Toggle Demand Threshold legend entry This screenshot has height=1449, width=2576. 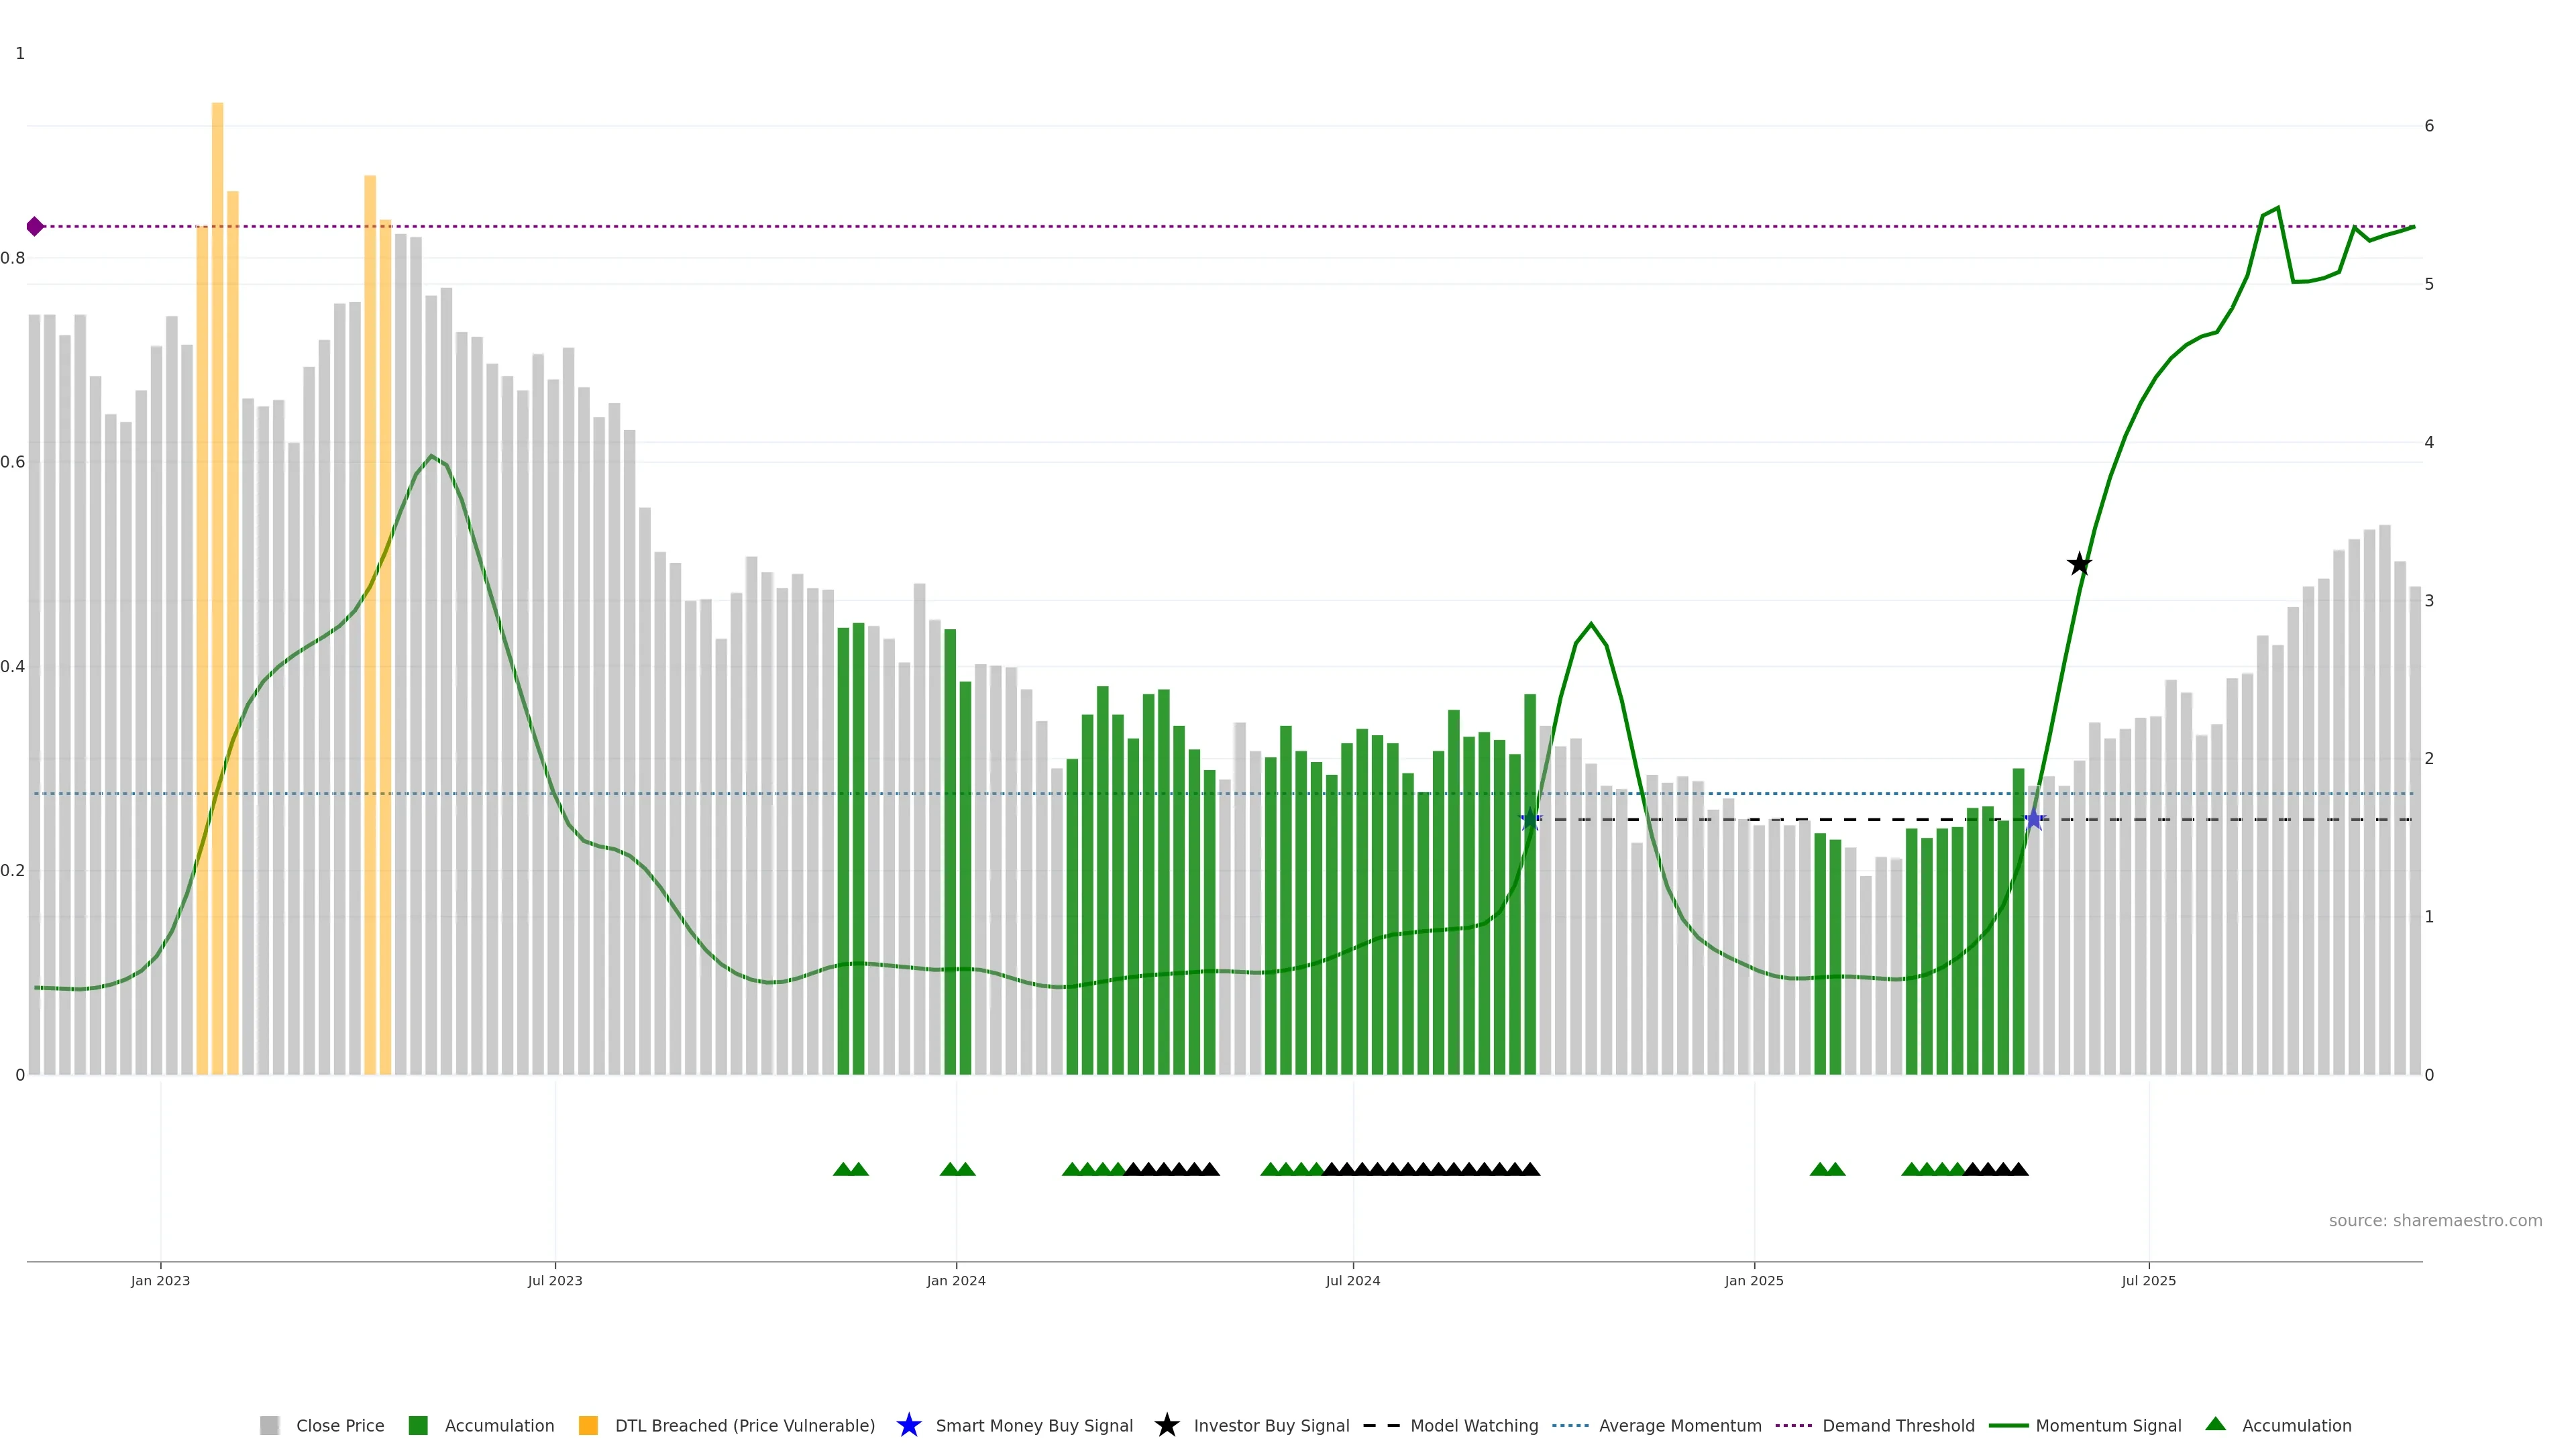(x=1897, y=1426)
